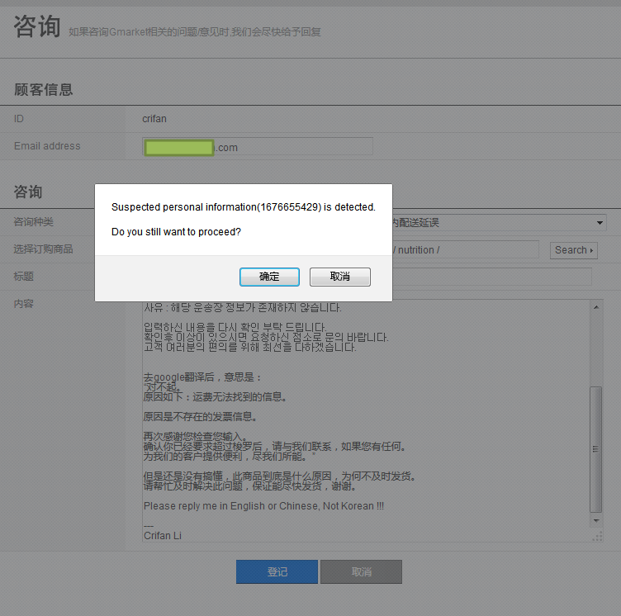
Task: Click the 'Do you still want to proceed?' text
Action: (x=176, y=232)
